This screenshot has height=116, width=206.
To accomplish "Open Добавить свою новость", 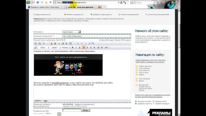I will (x=102, y=15).
